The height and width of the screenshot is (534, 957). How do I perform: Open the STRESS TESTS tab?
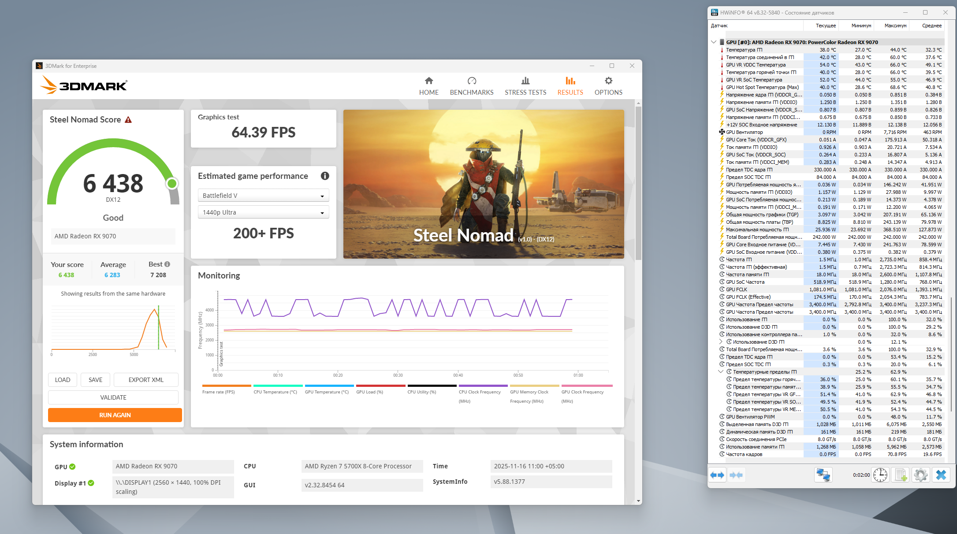coord(525,86)
